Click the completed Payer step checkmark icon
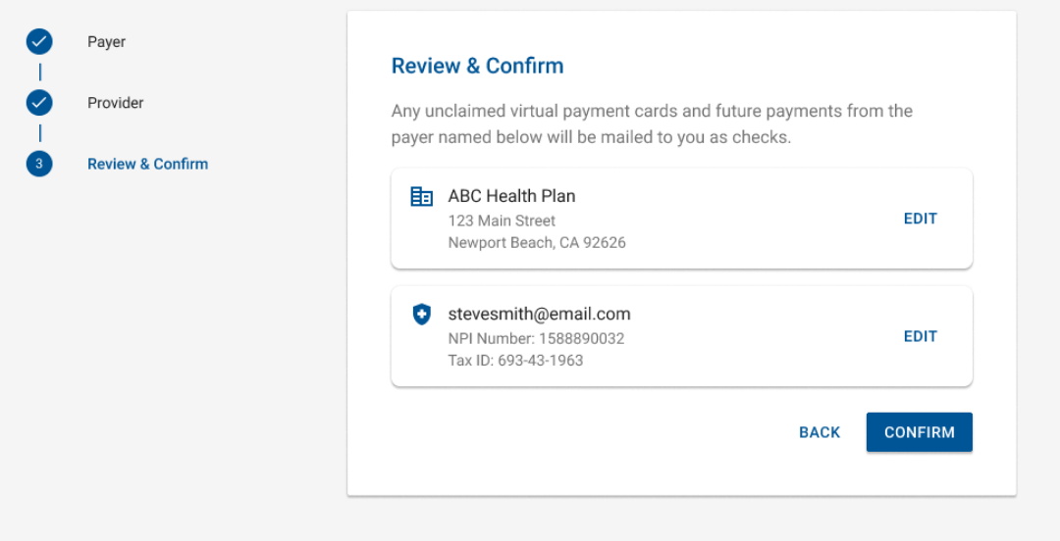 (39, 42)
